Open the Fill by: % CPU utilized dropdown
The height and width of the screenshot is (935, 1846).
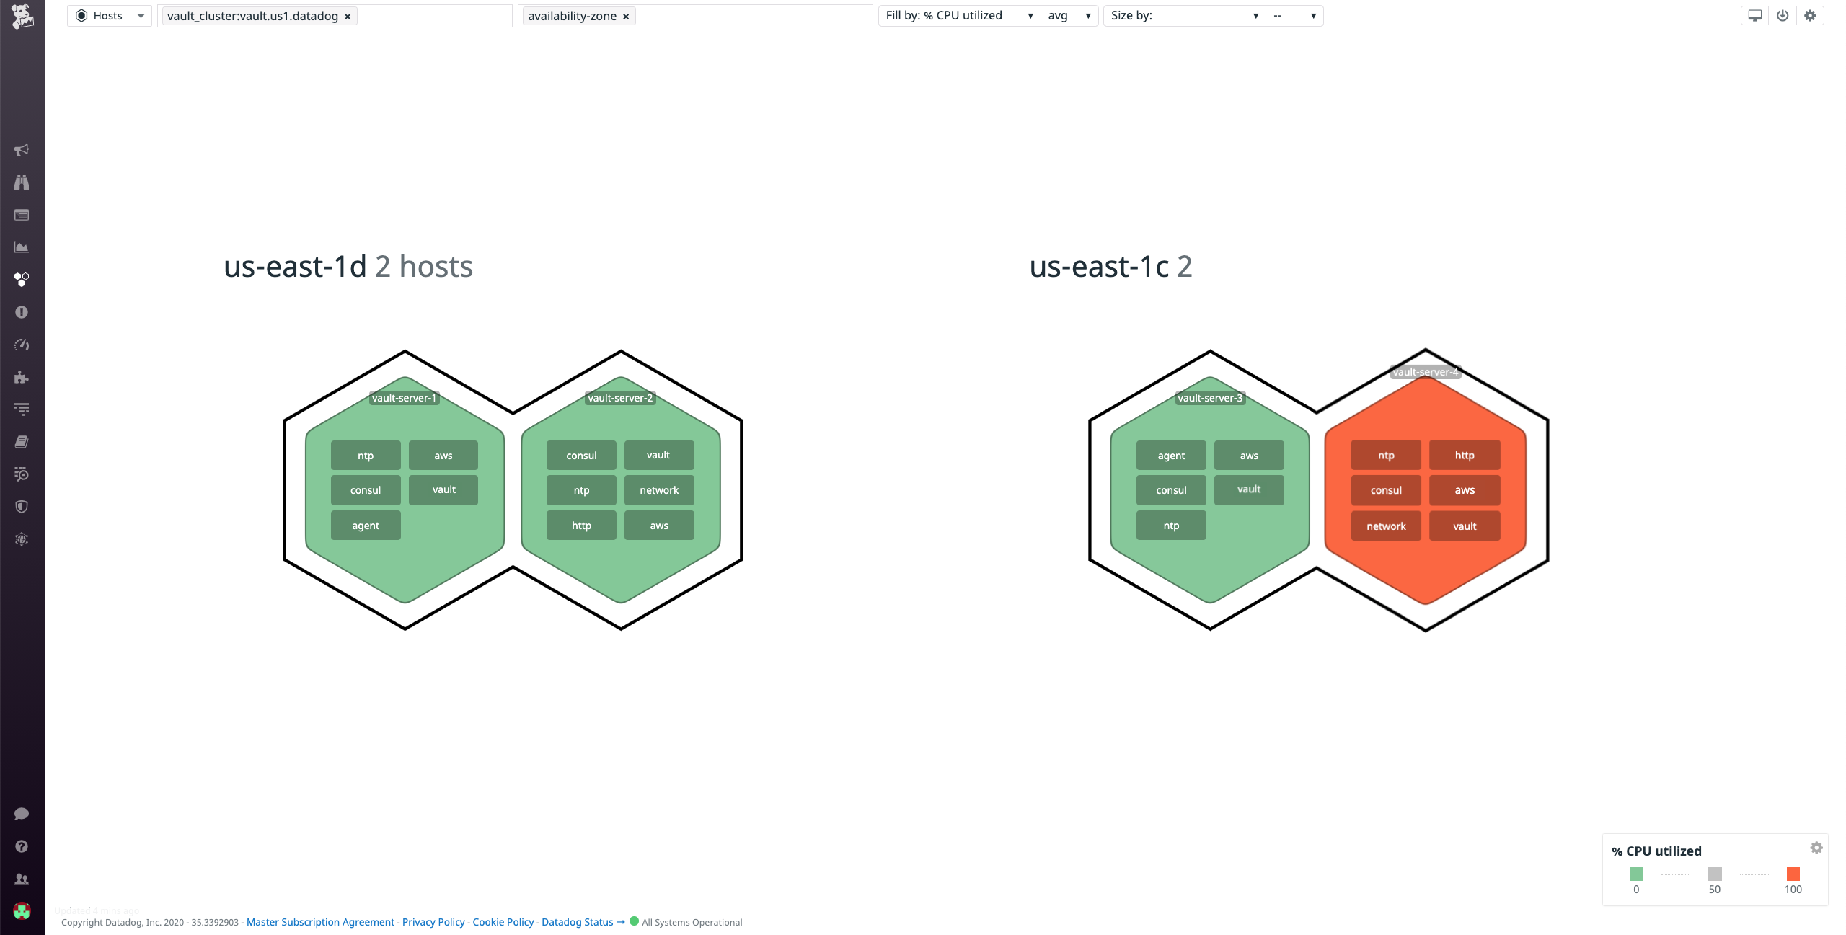point(959,15)
